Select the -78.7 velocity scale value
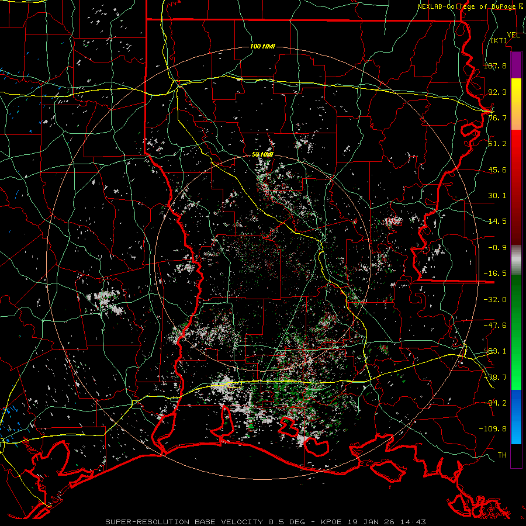 pyautogui.click(x=495, y=377)
